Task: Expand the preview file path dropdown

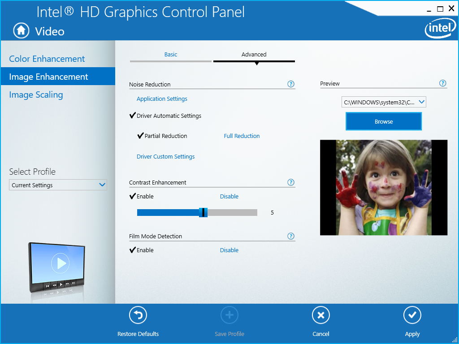Action: click(384, 102)
